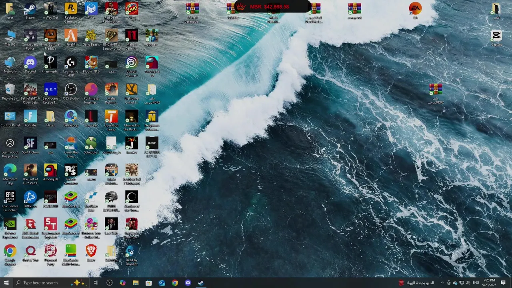Open the Recycle Bin
512x288 pixels.
click(x=10, y=92)
